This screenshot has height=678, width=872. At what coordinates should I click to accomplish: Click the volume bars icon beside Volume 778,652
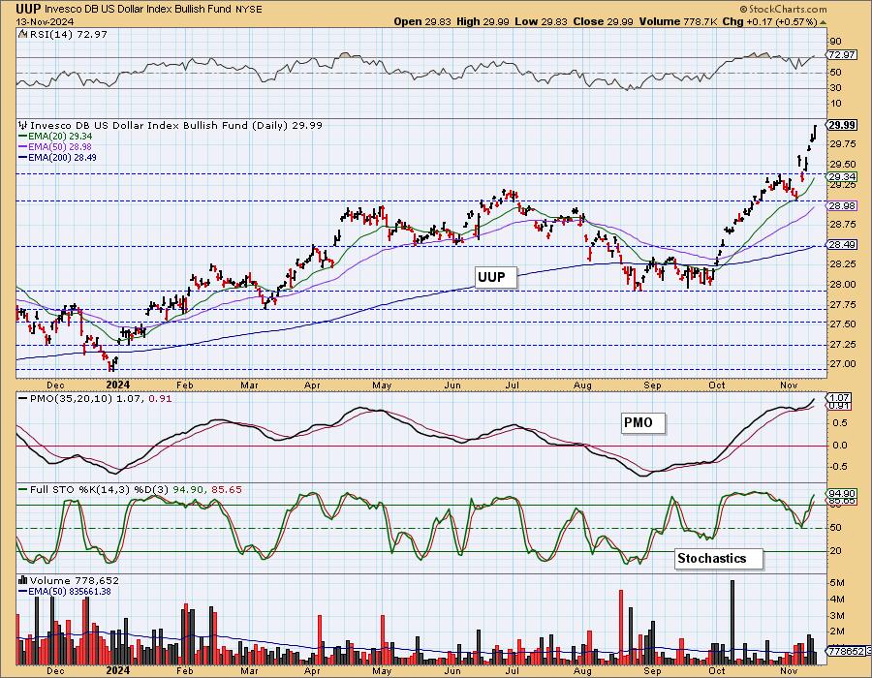(23, 580)
